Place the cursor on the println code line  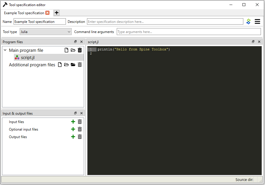click(x=134, y=49)
